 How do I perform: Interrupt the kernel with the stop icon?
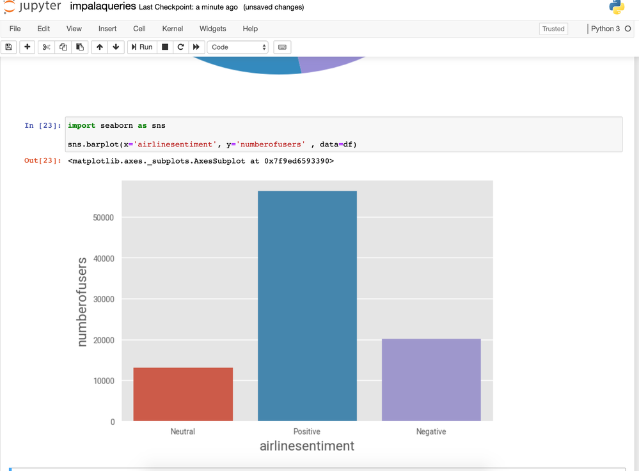click(165, 47)
